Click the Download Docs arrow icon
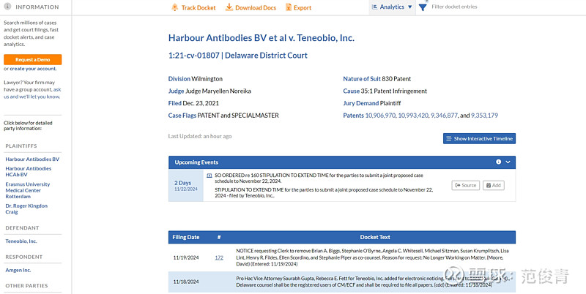 tap(229, 7)
